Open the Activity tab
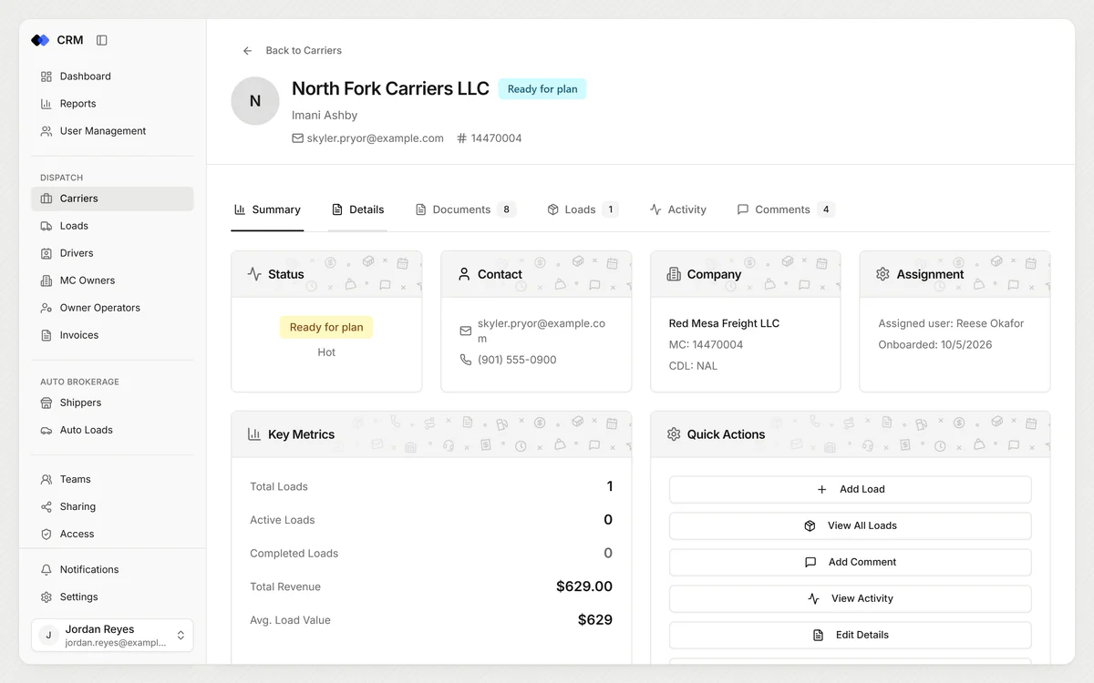This screenshot has height=683, width=1094. (x=678, y=209)
